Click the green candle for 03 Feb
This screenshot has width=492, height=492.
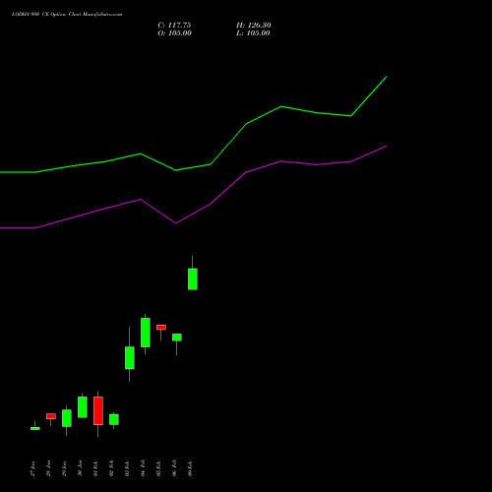pos(130,358)
